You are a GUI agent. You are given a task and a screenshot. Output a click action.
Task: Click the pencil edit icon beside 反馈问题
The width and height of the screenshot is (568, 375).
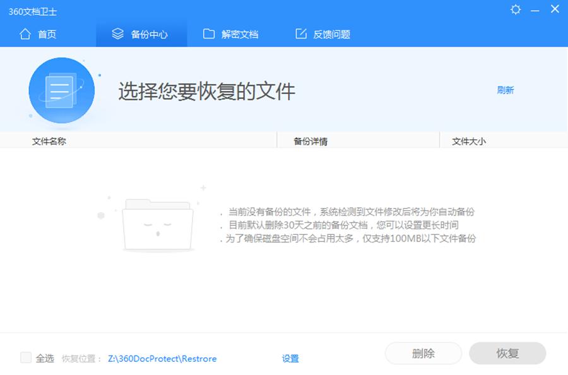[x=301, y=34]
